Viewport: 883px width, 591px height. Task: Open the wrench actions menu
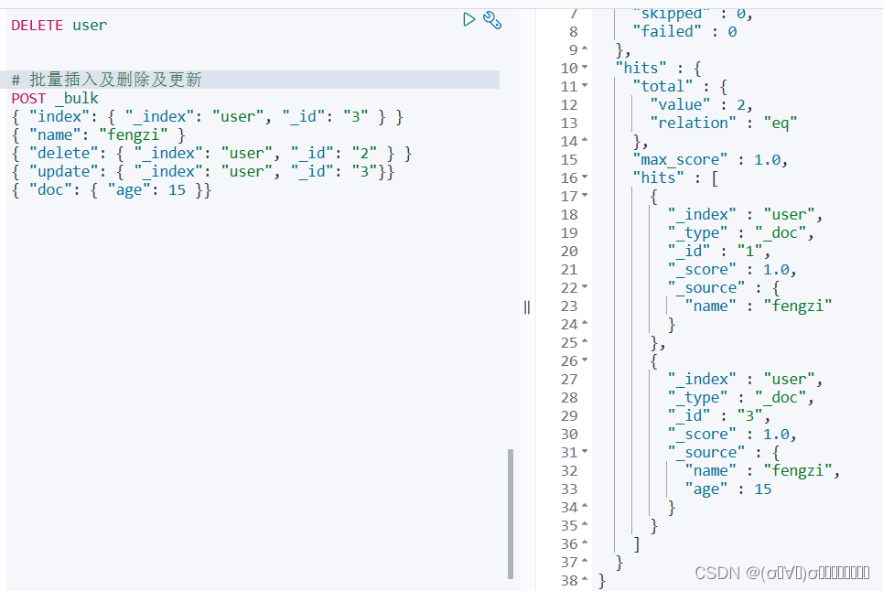point(492,20)
